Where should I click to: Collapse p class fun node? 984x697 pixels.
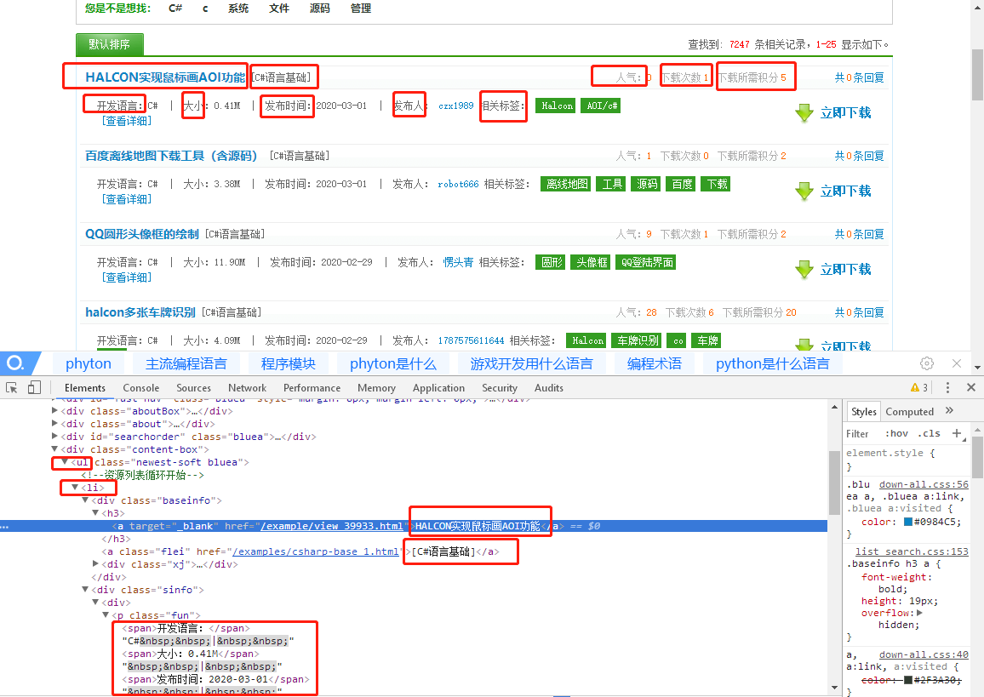[x=106, y=614]
